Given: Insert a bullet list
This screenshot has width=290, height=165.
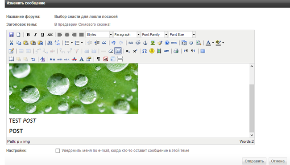Looking at the screenshot, I should point(67,43).
